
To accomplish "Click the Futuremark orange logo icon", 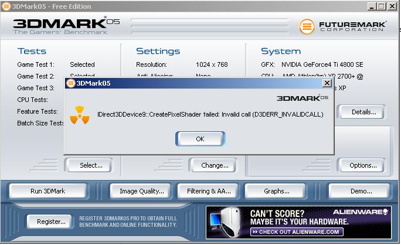I will pyautogui.click(x=307, y=26).
